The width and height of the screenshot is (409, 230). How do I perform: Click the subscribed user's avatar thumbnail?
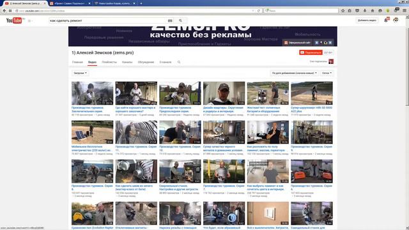(x=331, y=61)
